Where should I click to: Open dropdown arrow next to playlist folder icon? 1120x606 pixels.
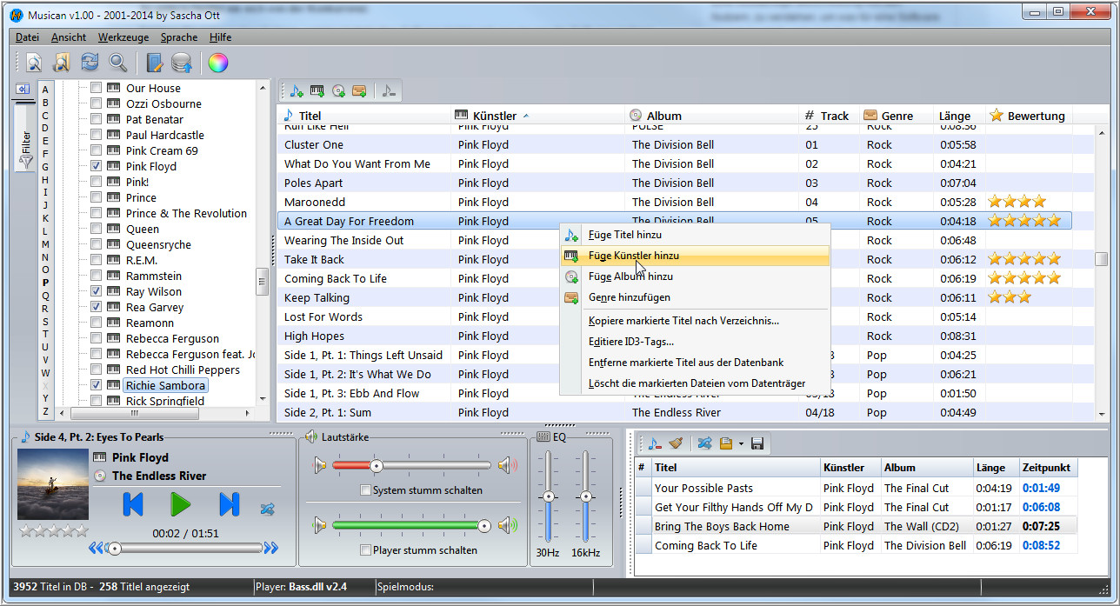point(740,444)
